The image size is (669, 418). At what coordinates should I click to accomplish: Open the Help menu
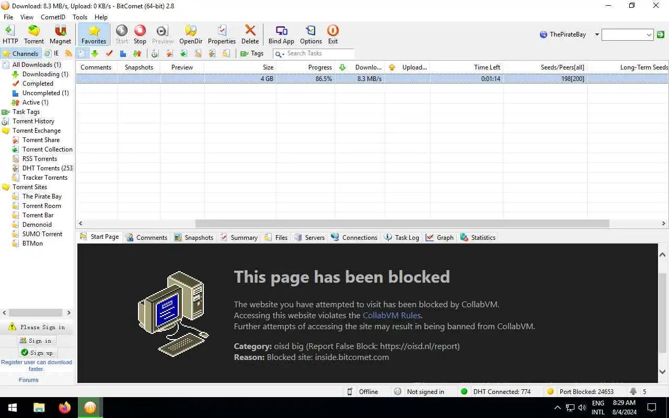101,17
